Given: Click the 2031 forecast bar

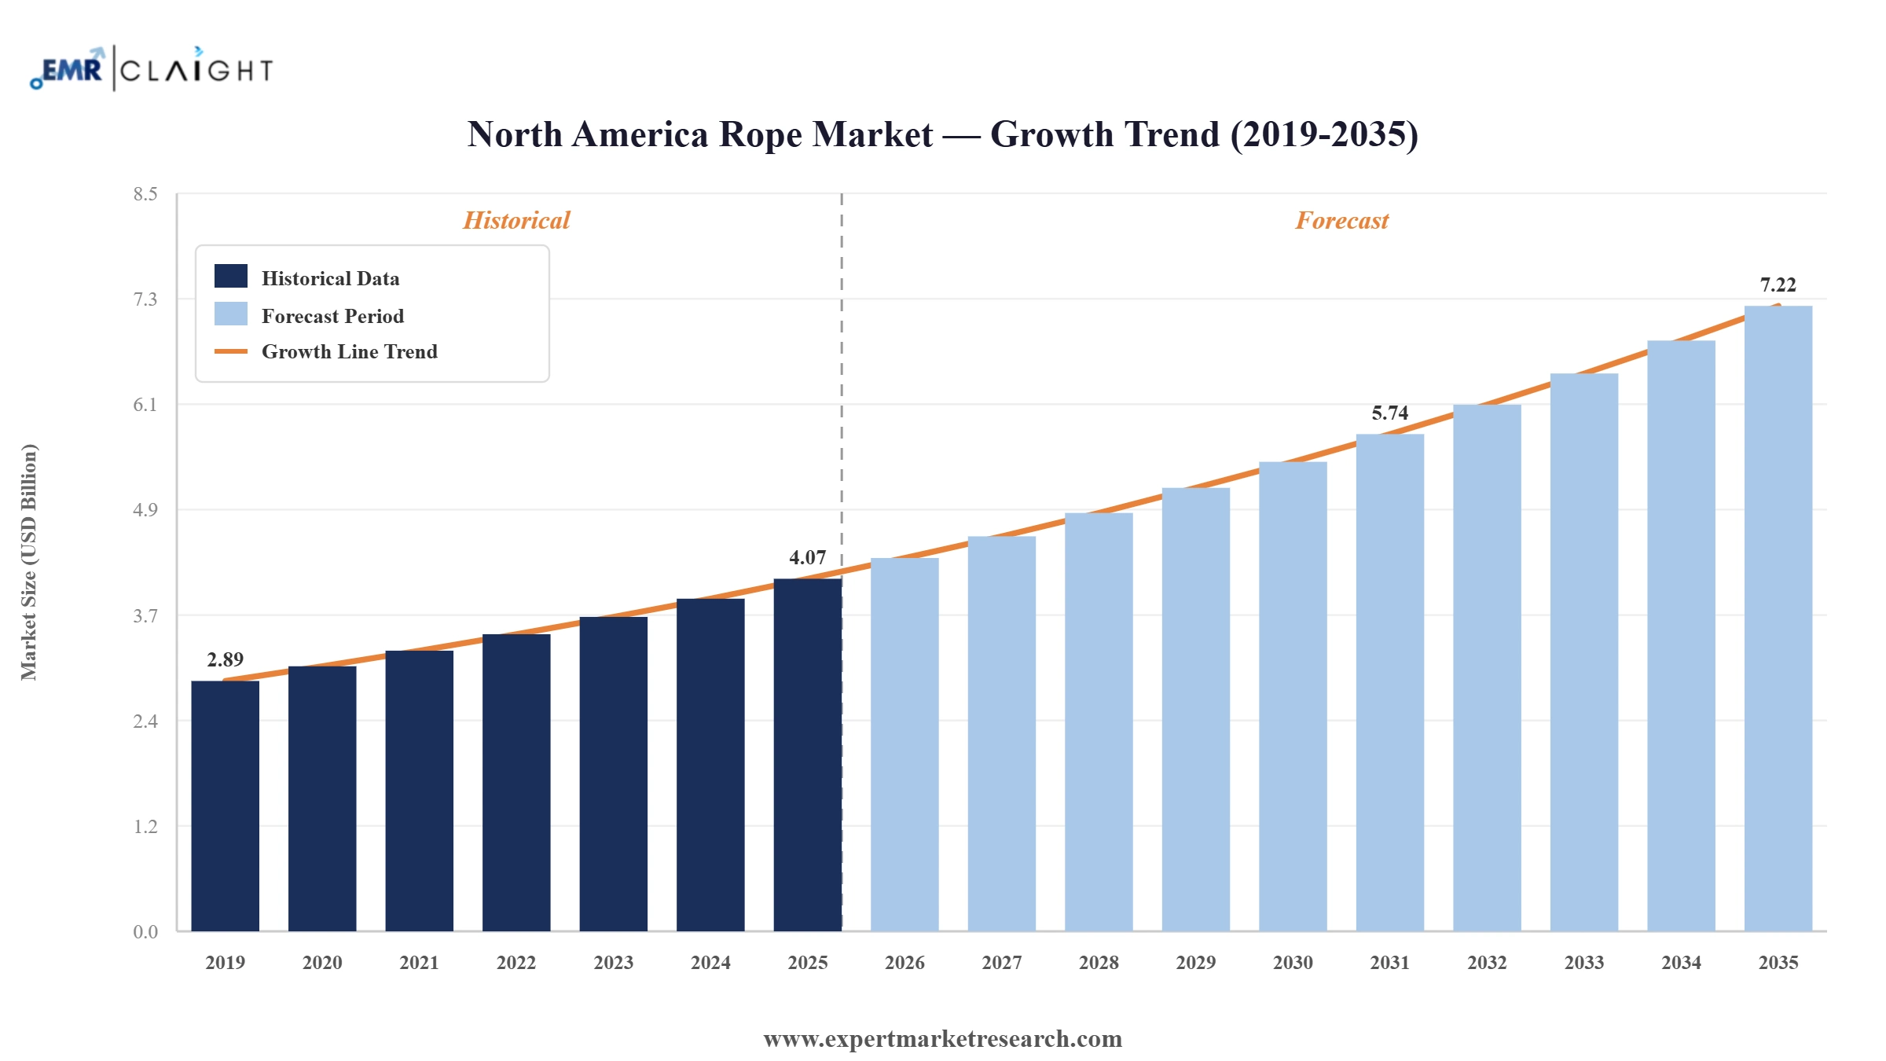Looking at the screenshot, I should click(x=1390, y=682).
